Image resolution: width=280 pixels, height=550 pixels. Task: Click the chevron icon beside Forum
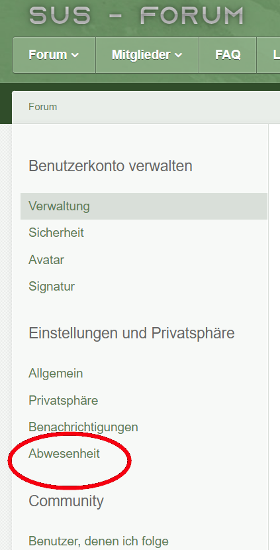(75, 56)
